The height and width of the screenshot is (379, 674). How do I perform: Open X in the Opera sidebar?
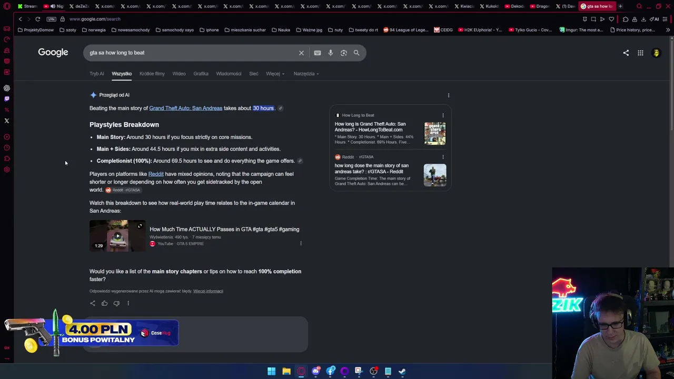(x=7, y=121)
